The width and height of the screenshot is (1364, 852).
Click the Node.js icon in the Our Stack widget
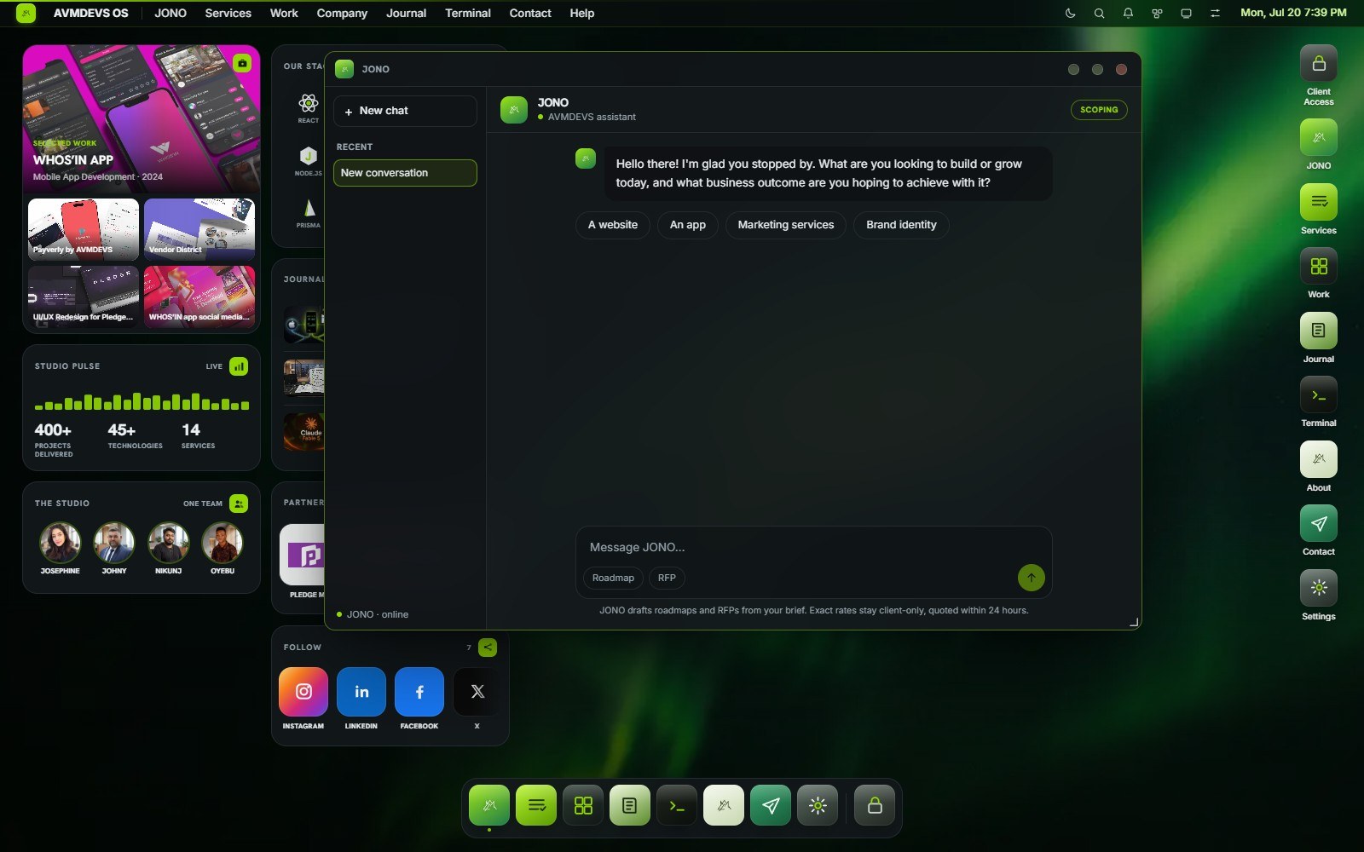pyautogui.click(x=309, y=156)
